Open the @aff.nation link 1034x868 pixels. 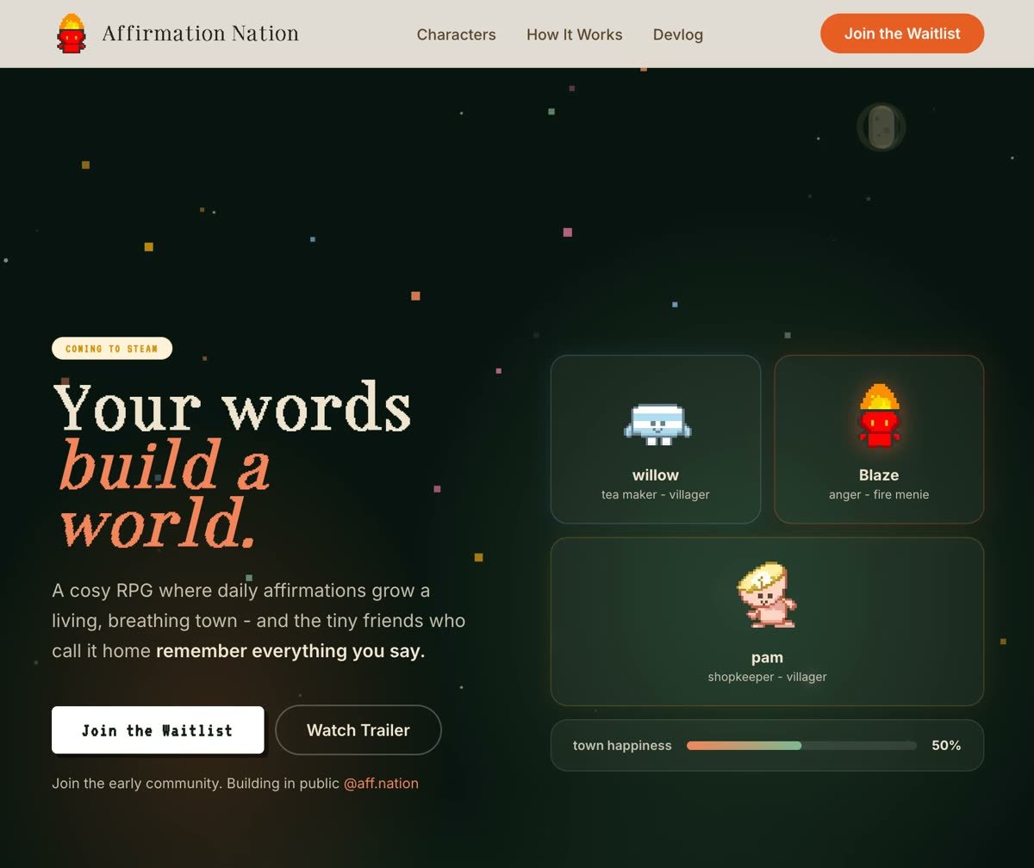(381, 784)
